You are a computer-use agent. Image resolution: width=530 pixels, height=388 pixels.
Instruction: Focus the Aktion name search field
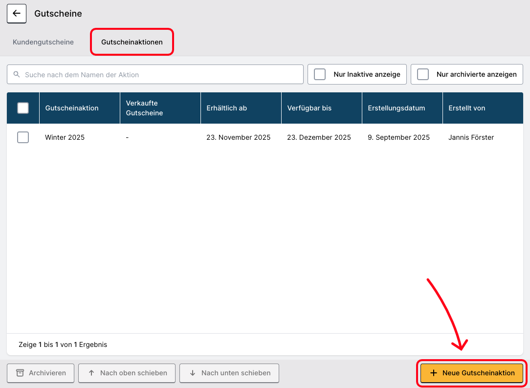click(x=161, y=75)
